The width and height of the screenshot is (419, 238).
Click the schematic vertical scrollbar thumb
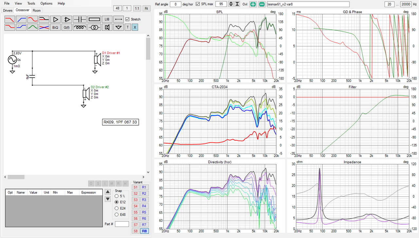[x=148, y=49]
